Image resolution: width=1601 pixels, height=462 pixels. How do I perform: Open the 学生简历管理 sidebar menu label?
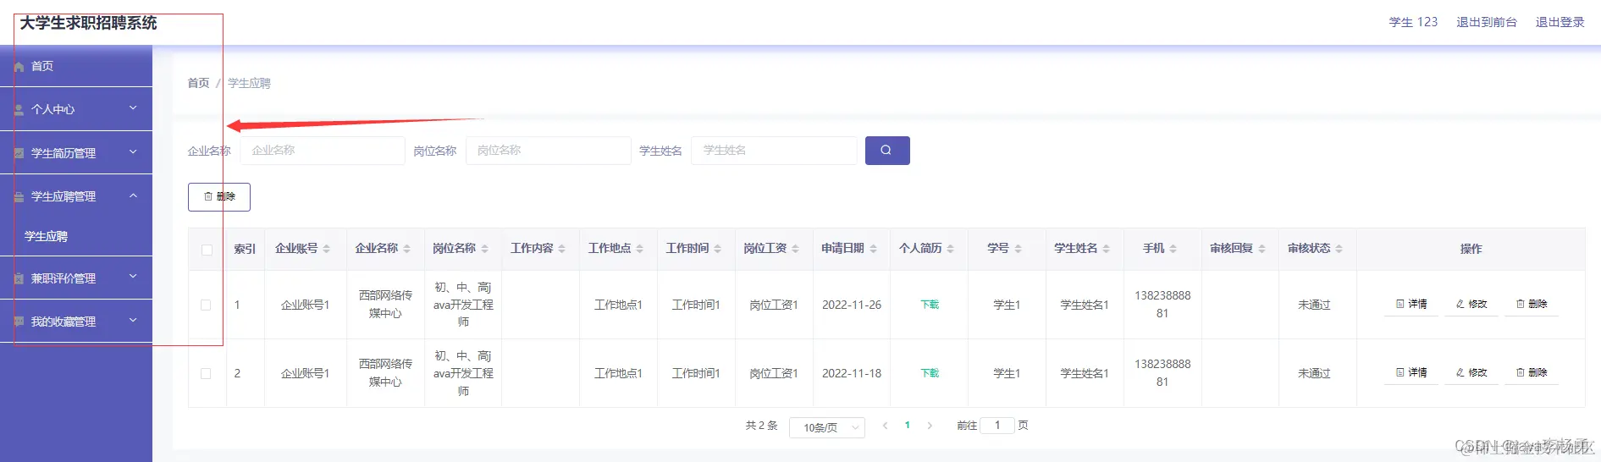point(63,153)
